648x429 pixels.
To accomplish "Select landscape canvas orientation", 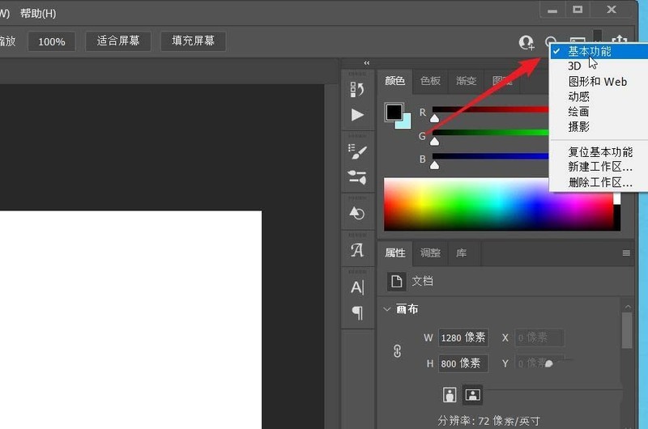I will (473, 395).
